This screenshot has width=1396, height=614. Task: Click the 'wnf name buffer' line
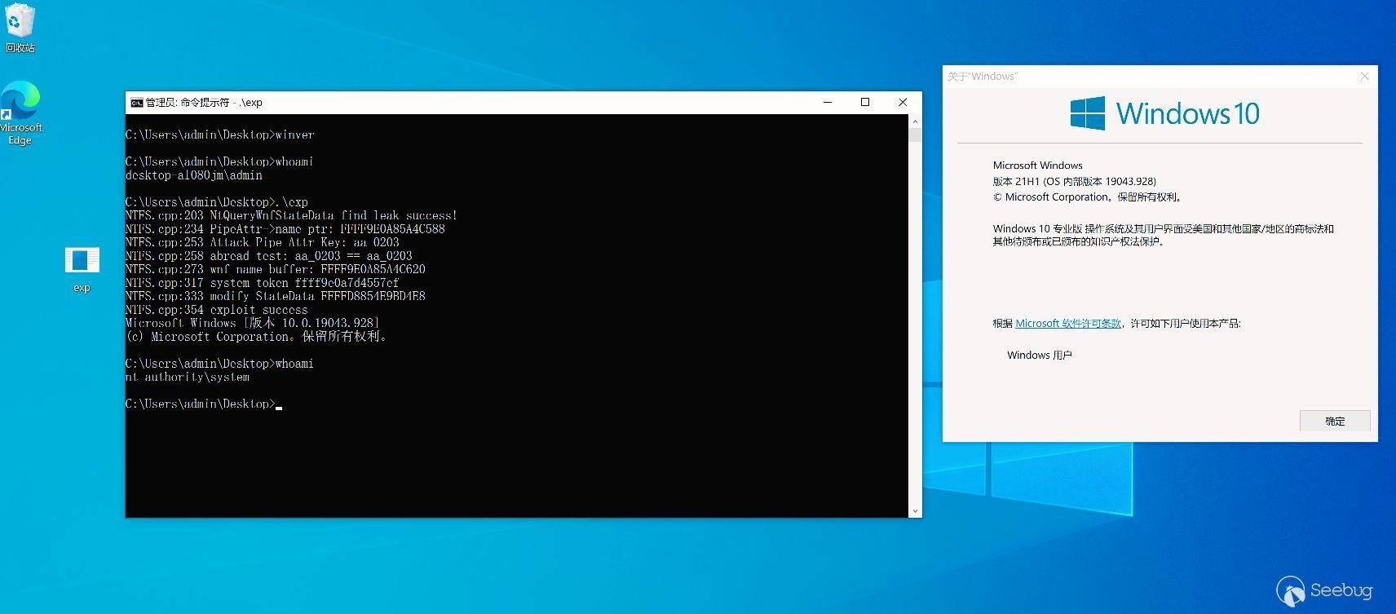276,269
